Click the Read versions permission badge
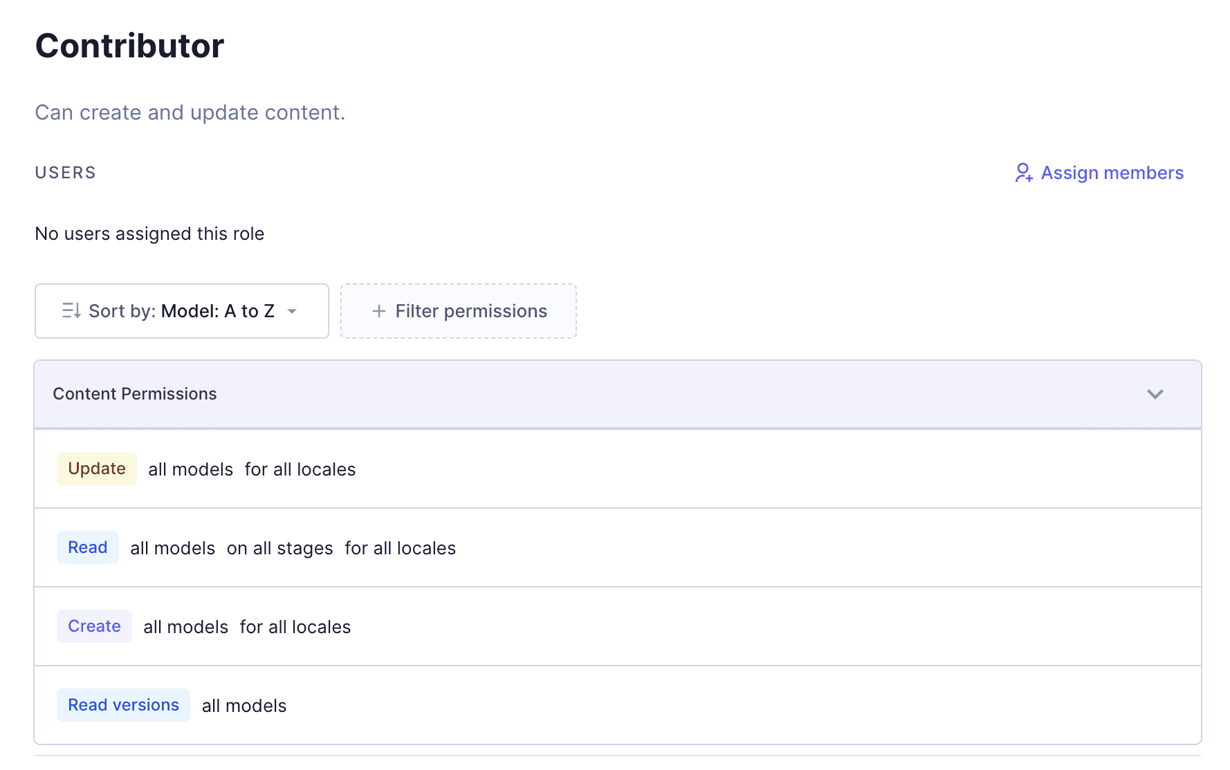The width and height of the screenshot is (1230, 770). [123, 705]
